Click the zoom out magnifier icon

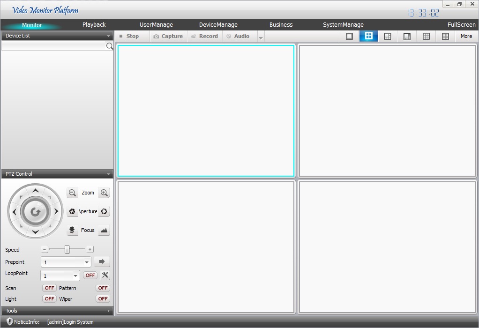coord(72,193)
